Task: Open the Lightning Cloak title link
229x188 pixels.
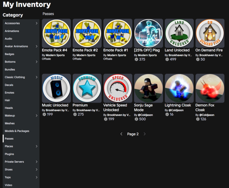Action: [178, 105]
